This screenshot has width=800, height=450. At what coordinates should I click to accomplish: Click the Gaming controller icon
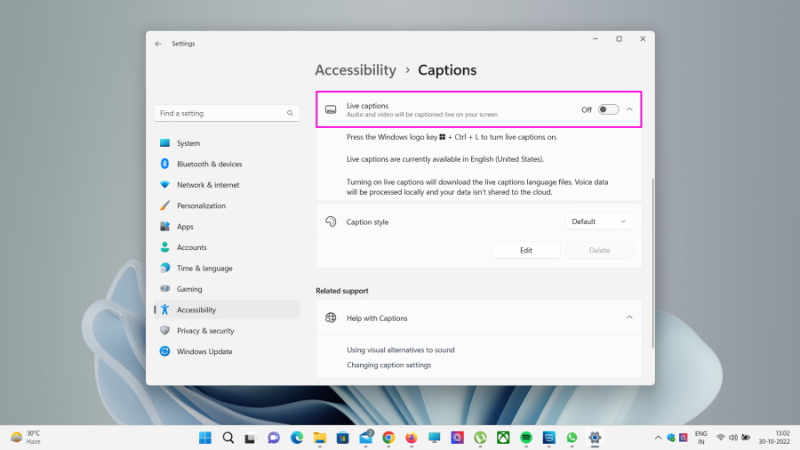point(164,289)
